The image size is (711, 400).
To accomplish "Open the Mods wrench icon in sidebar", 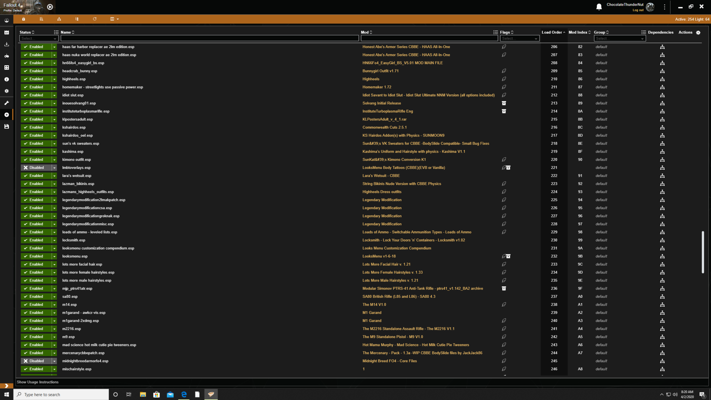I will tap(6, 103).
